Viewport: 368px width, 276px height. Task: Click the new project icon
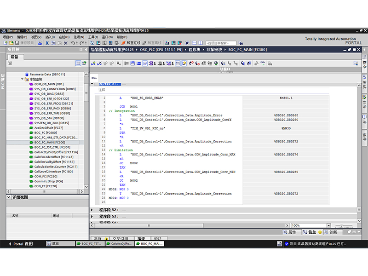point(6,43)
